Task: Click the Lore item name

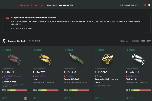Action: coord(35,79)
